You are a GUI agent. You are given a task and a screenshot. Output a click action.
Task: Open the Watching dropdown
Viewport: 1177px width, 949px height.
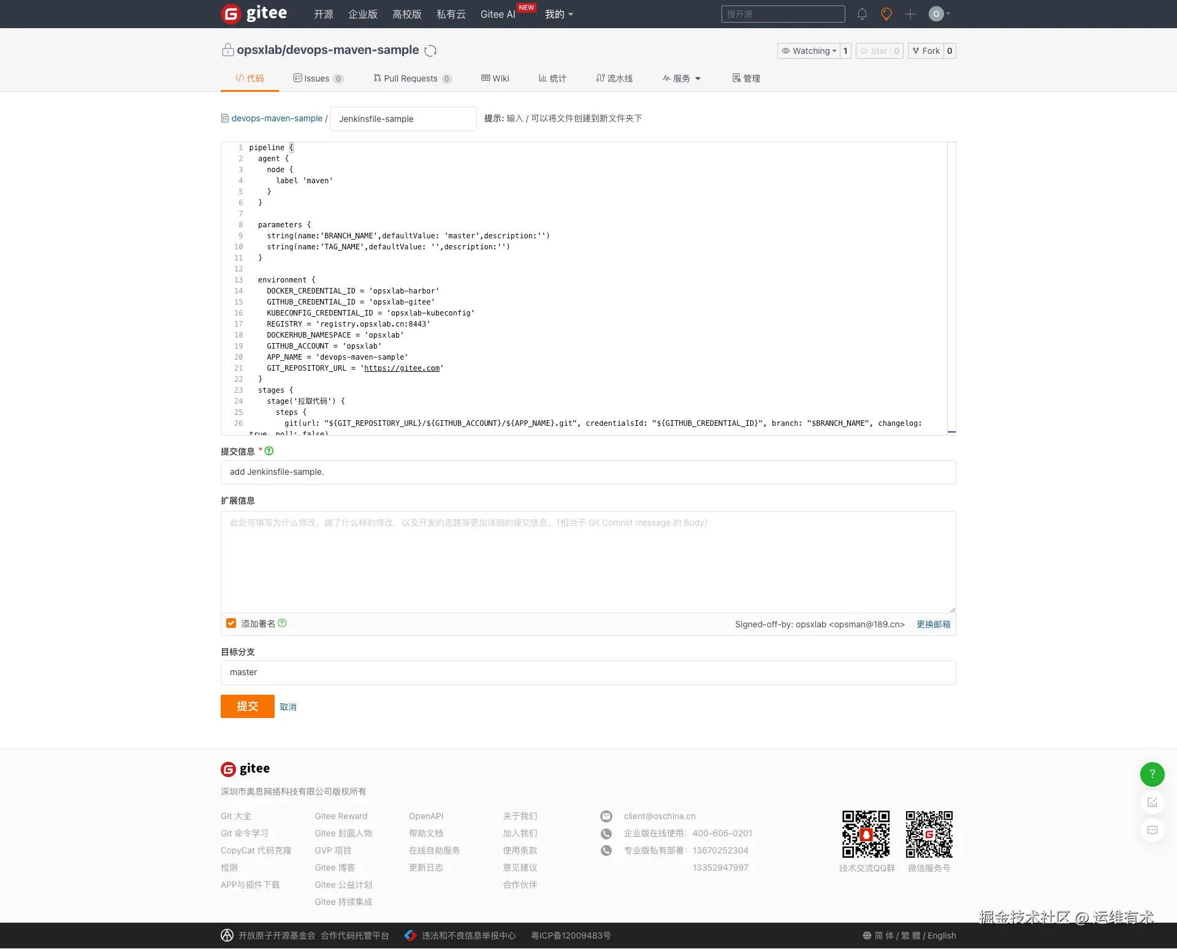click(809, 51)
